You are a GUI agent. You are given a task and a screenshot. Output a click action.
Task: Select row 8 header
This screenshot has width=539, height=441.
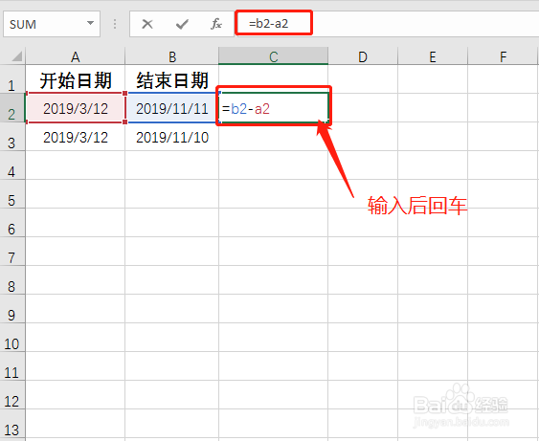click(x=12, y=280)
